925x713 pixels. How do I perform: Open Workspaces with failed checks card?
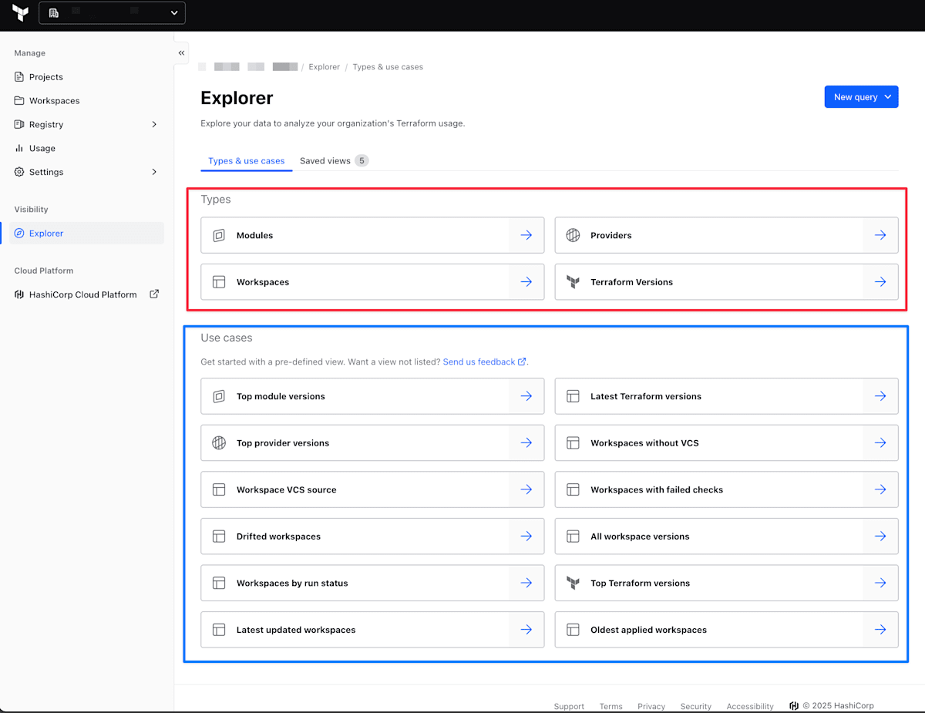pos(726,489)
